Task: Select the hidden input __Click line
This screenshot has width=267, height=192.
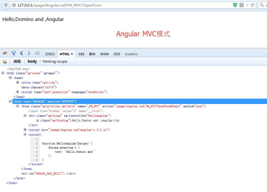Action: tap(66, 111)
